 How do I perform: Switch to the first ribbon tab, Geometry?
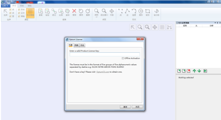[14, 6]
